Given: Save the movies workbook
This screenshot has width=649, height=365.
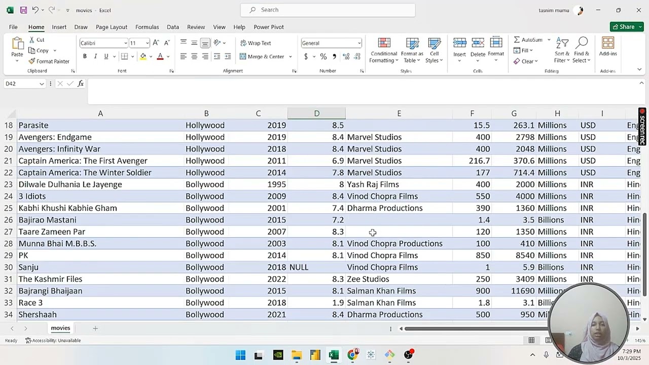Looking at the screenshot, I should (23, 10).
